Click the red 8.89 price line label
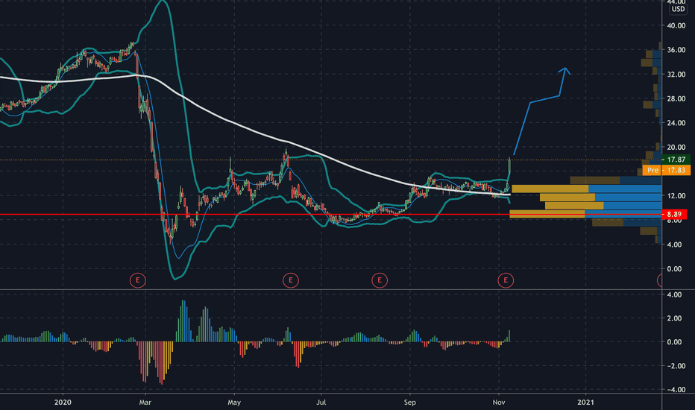695x410 pixels. tap(674, 215)
